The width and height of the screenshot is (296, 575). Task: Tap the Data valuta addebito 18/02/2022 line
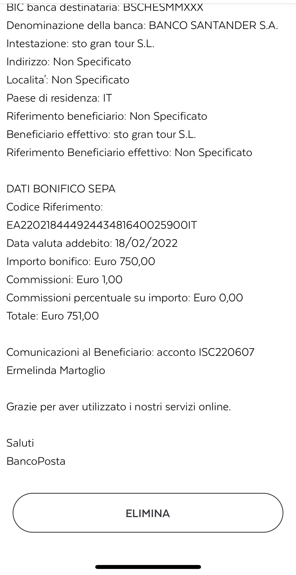tap(92, 243)
